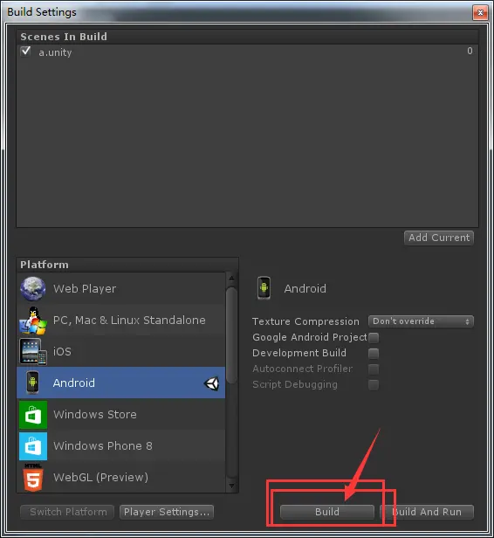The height and width of the screenshot is (538, 494).
Task: Select Web Player platform
Action: 121,288
